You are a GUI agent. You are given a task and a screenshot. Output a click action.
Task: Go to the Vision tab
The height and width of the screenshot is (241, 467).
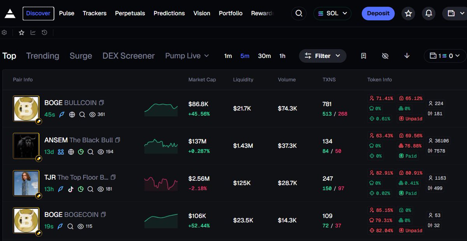click(x=202, y=13)
